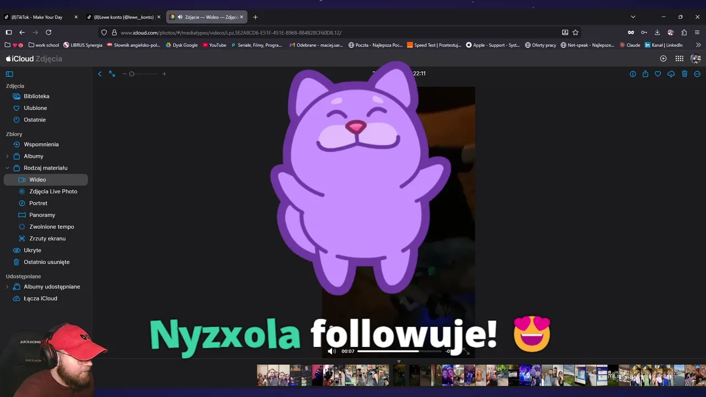Click the browser reload button
Viewport: 706px width, 397px height.
pyautogui.click(x=49, y=33)
